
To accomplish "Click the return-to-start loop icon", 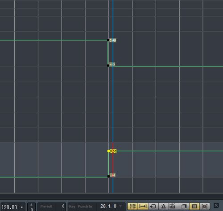I will (x=153, y=207).
